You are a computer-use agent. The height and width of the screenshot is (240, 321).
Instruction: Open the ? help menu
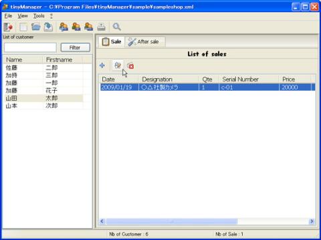click(51, 16)
